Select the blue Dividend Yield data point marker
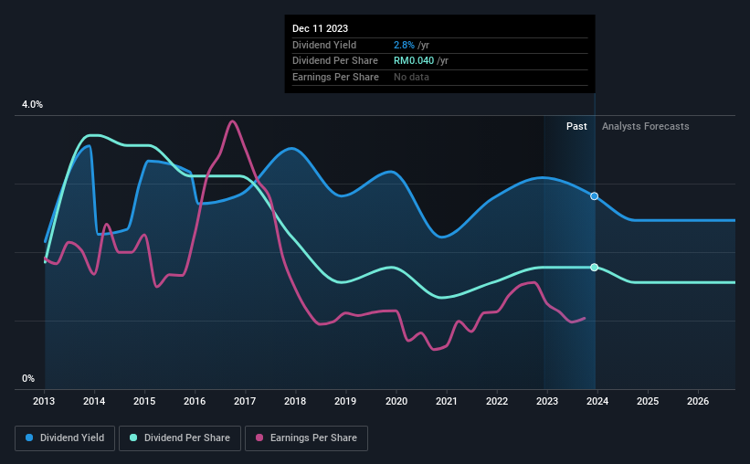This screenshot has height=464, width=750. click(x=594, y=196)
